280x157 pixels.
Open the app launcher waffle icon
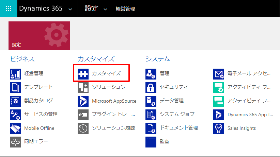point(9,8)
